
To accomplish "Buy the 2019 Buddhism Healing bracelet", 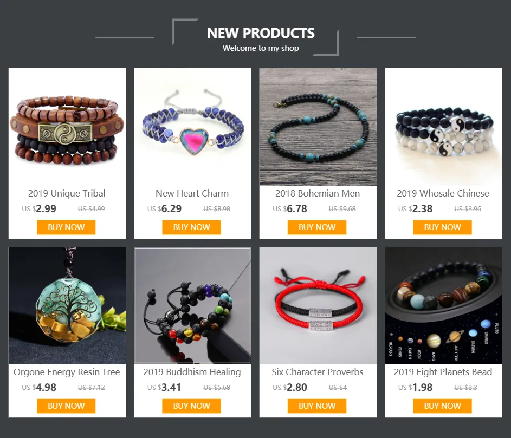I will (192, 406).
